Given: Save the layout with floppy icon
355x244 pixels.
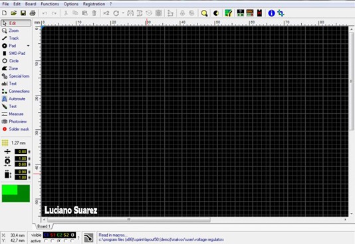Looking at the screenshot, I should (23, 13).
